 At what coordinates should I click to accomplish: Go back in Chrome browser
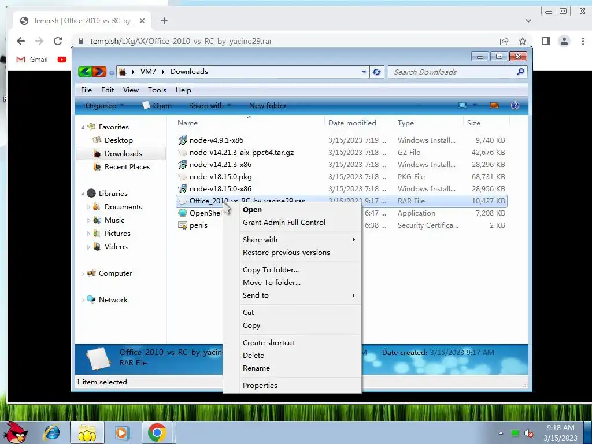(x=21, y=41)
